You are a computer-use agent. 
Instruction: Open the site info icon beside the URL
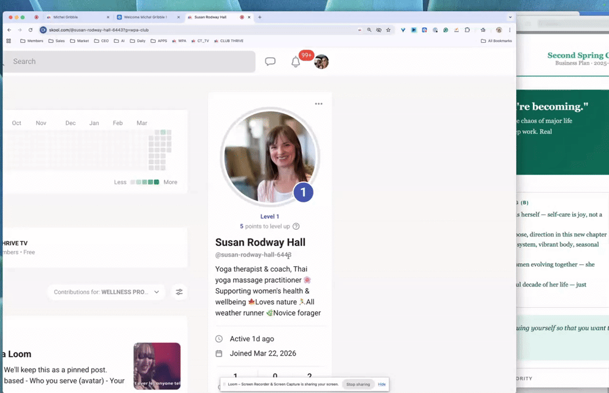[x=43, y=30]
